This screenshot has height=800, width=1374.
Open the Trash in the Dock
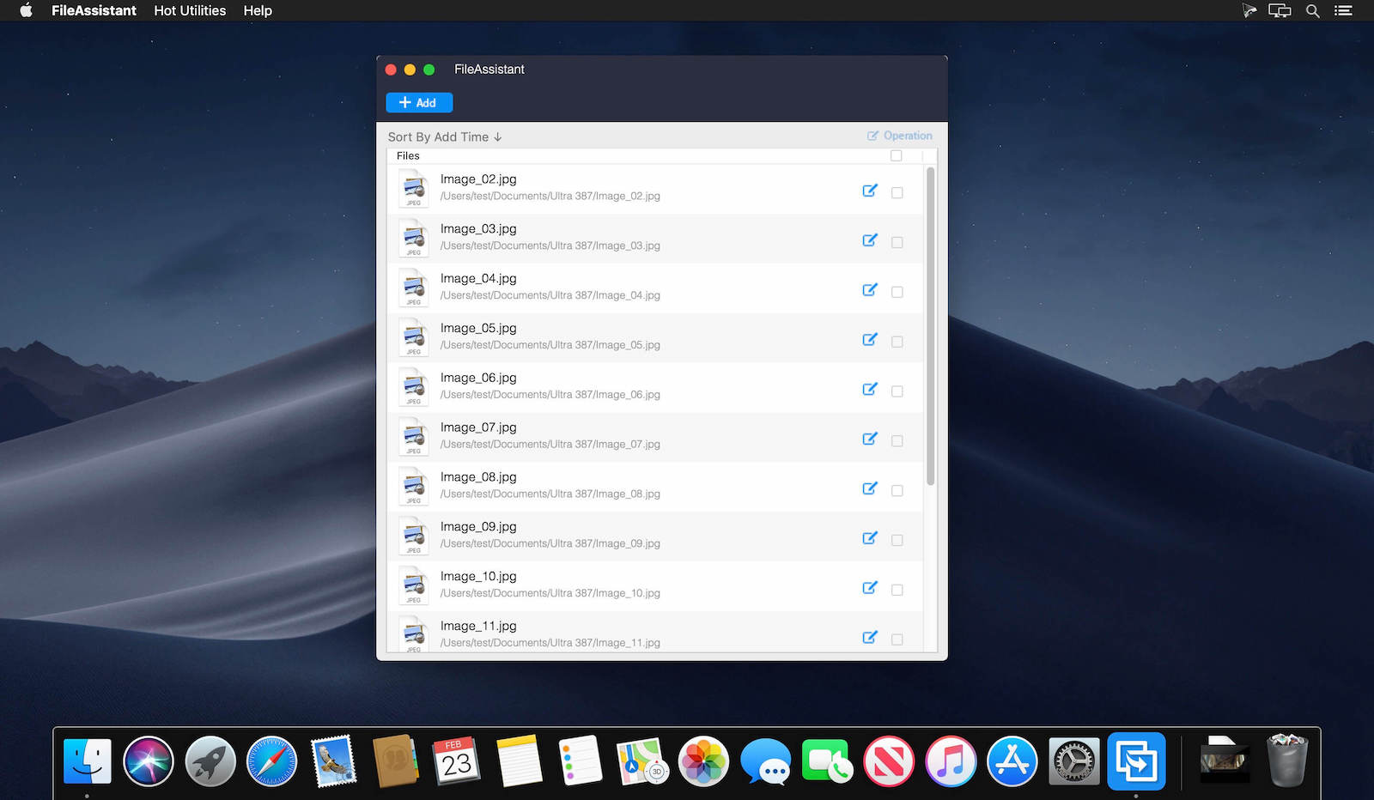1287,761
